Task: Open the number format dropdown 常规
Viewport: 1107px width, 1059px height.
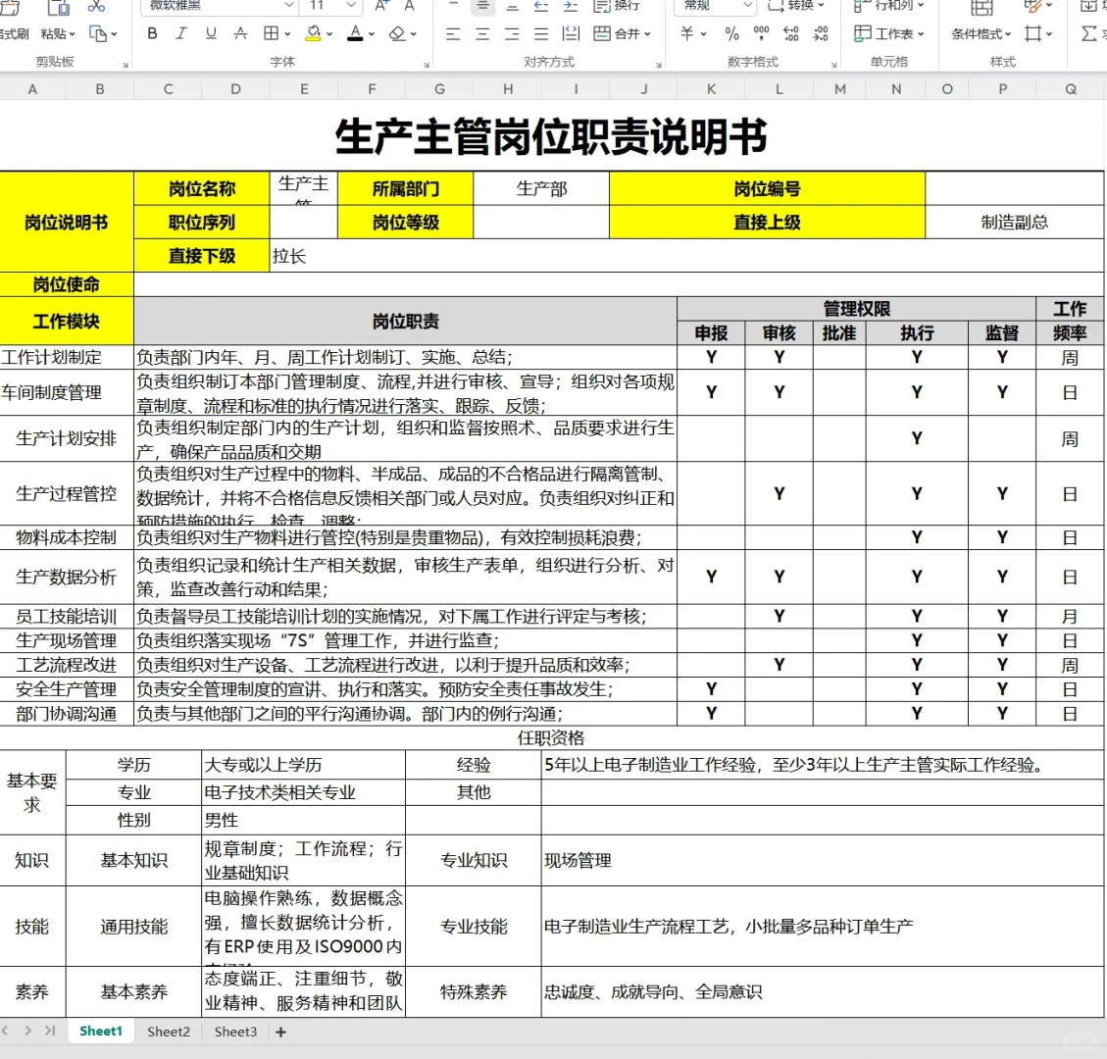Action: coord(713,7)
